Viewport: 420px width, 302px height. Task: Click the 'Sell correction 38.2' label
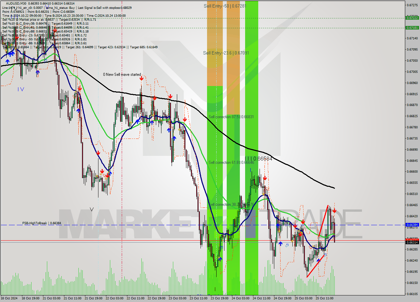231,205
